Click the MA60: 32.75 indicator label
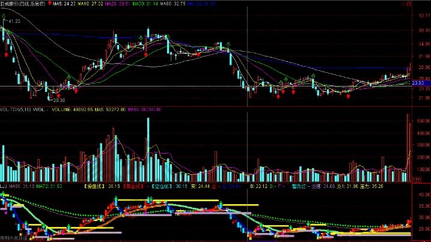The width and height of the screenshot is (431, 242). (171, 4)
